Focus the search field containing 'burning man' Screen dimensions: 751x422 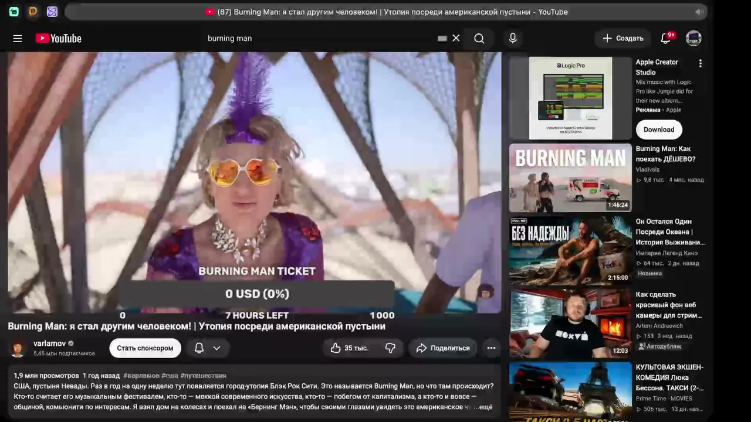(x=320, y=38)
